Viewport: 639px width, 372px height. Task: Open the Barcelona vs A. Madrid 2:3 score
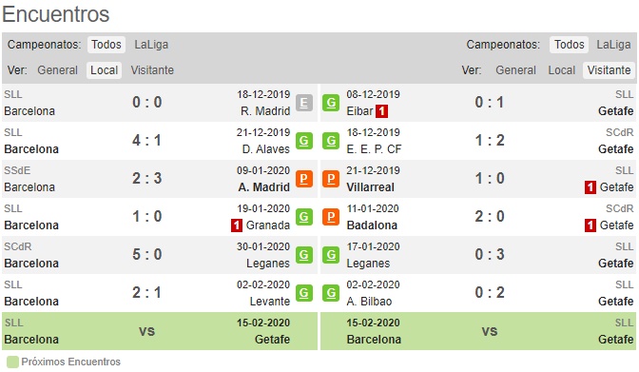coord(146,179)
